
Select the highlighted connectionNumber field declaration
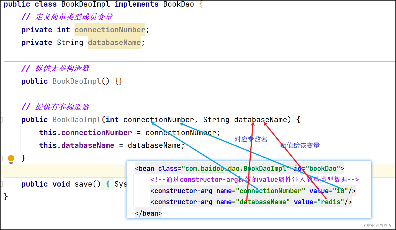click(x=110, y=30)
